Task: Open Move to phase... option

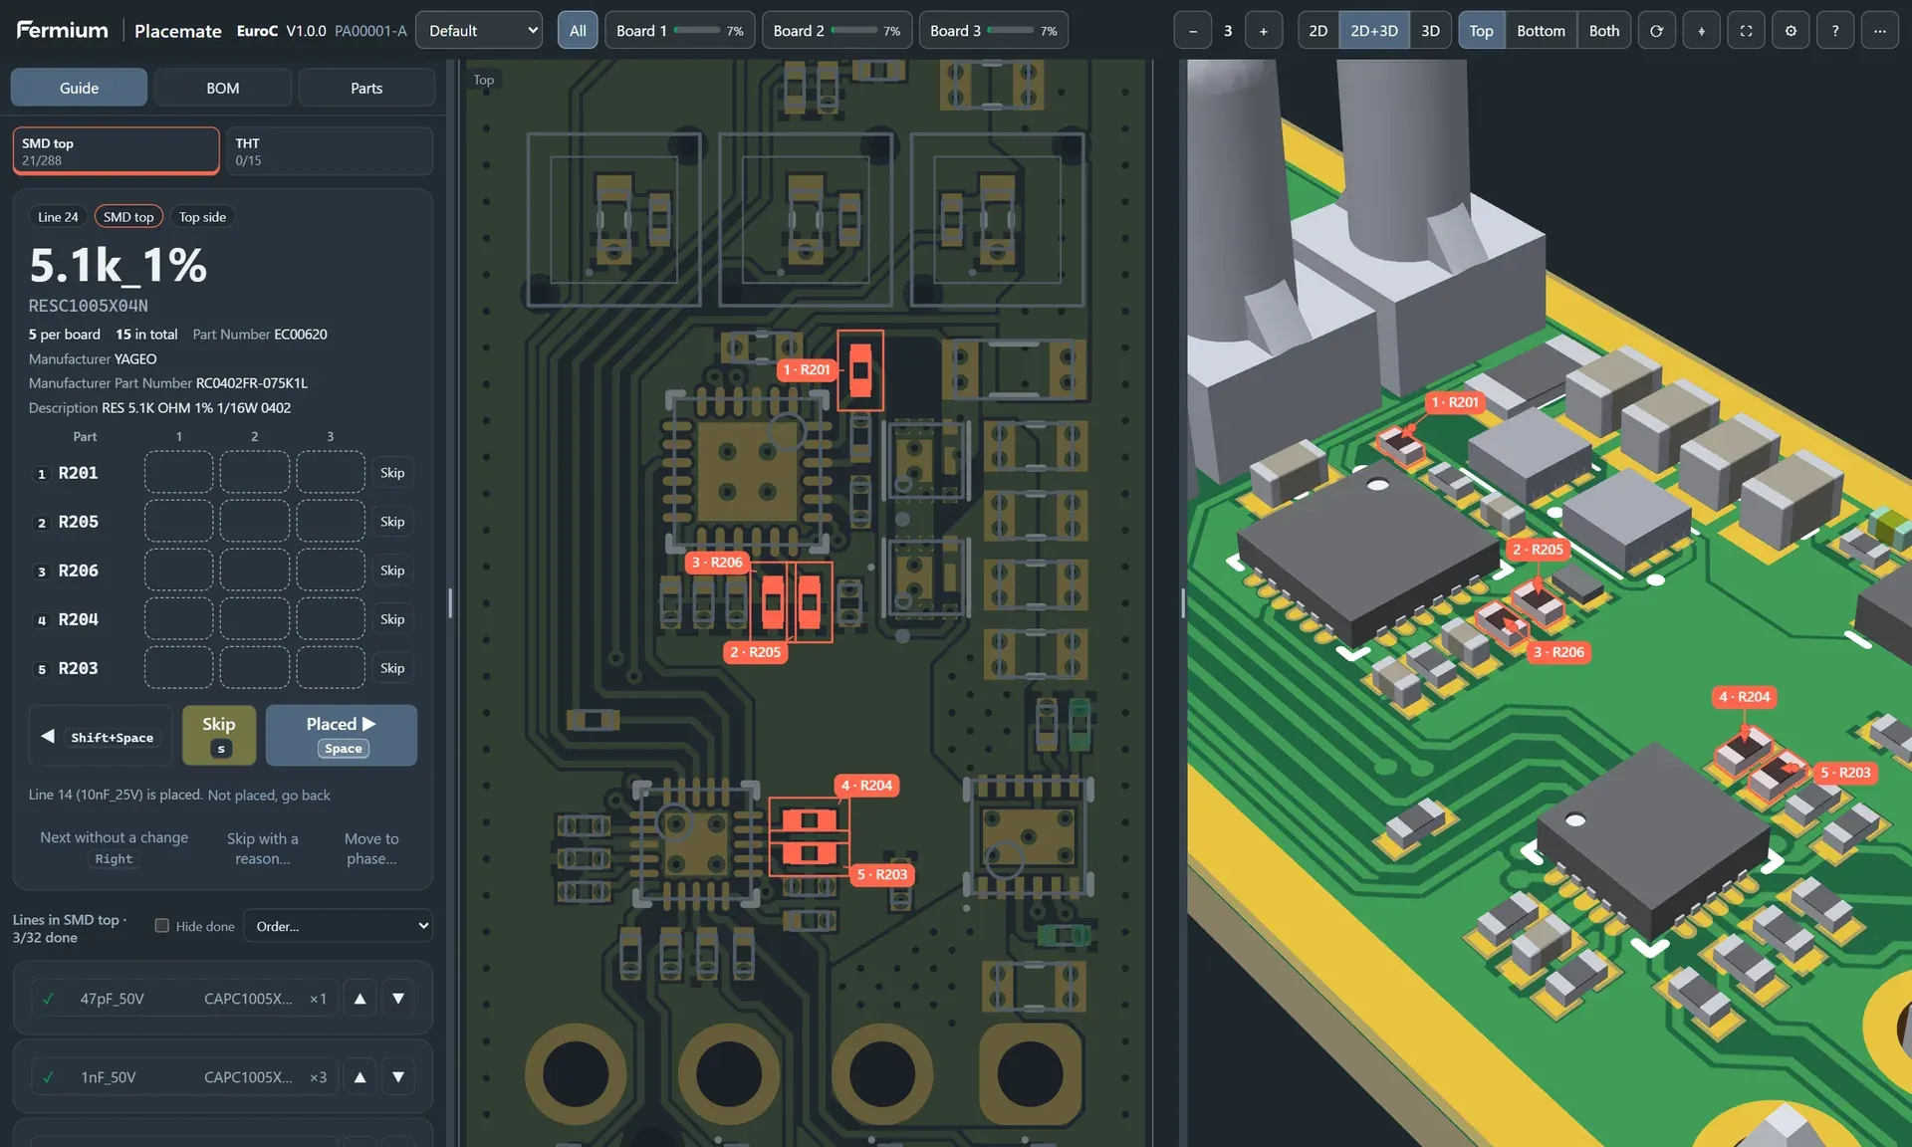Action: click(x=371, y=848)
